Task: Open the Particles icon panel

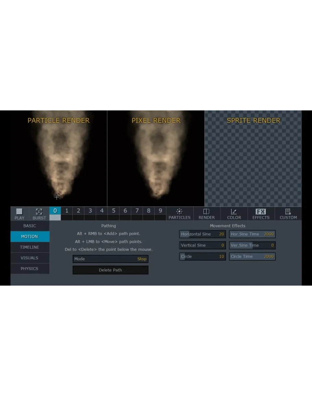Action: pyautogui.click(x=179, y=214)
